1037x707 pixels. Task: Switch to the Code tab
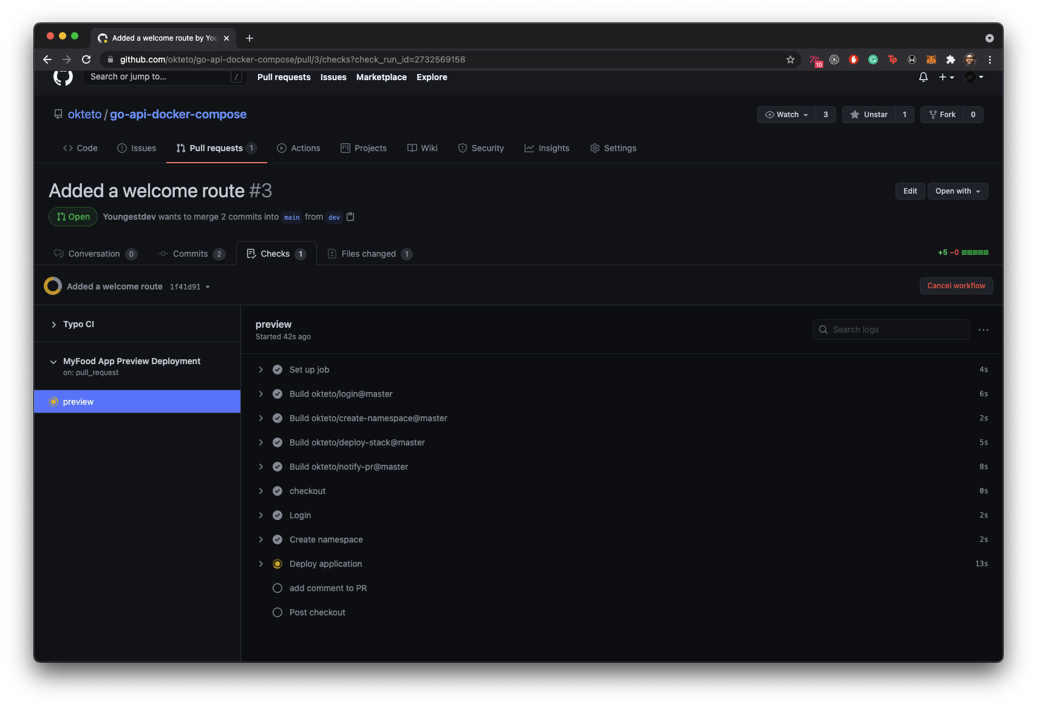click(80, 148)
